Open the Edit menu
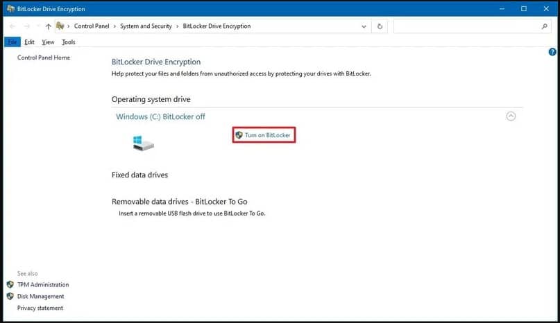This screenshot has width=560, height=323. (29, 42)
